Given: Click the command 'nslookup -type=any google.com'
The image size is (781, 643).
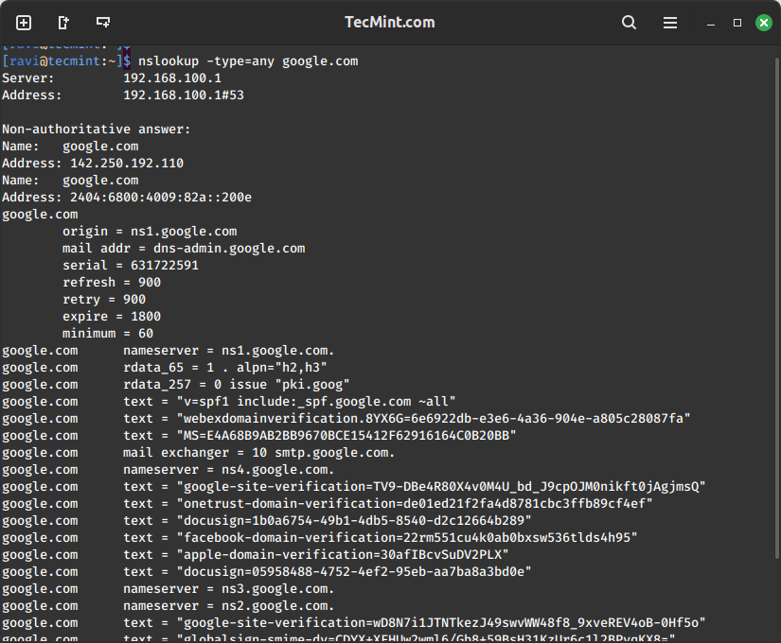Looking at the screenshot, I should [x=248, y=61].
